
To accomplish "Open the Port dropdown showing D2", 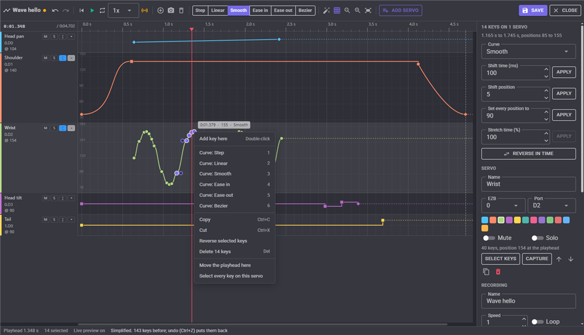I will tap(552, 205).
